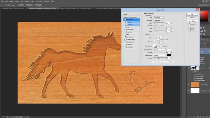210x118 pixels.
Task: Click the Shadow Opacity slider
Action: (159, 58)
